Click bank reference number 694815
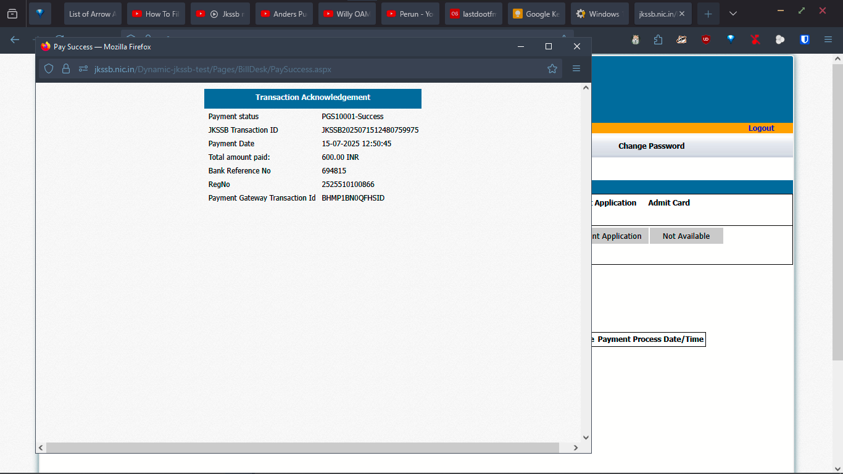The image size is (843, 474). (334, 171)
